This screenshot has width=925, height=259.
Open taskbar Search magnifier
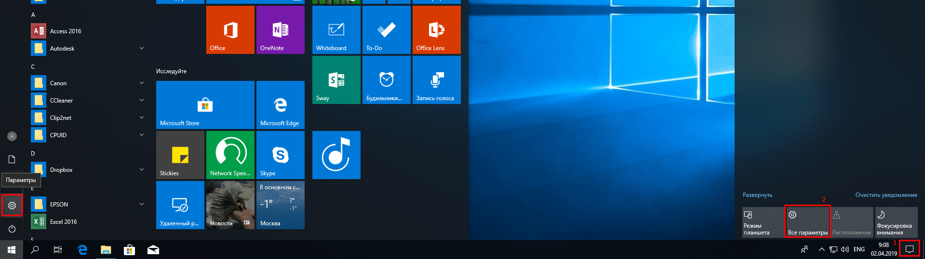click(x=35, y=249)
